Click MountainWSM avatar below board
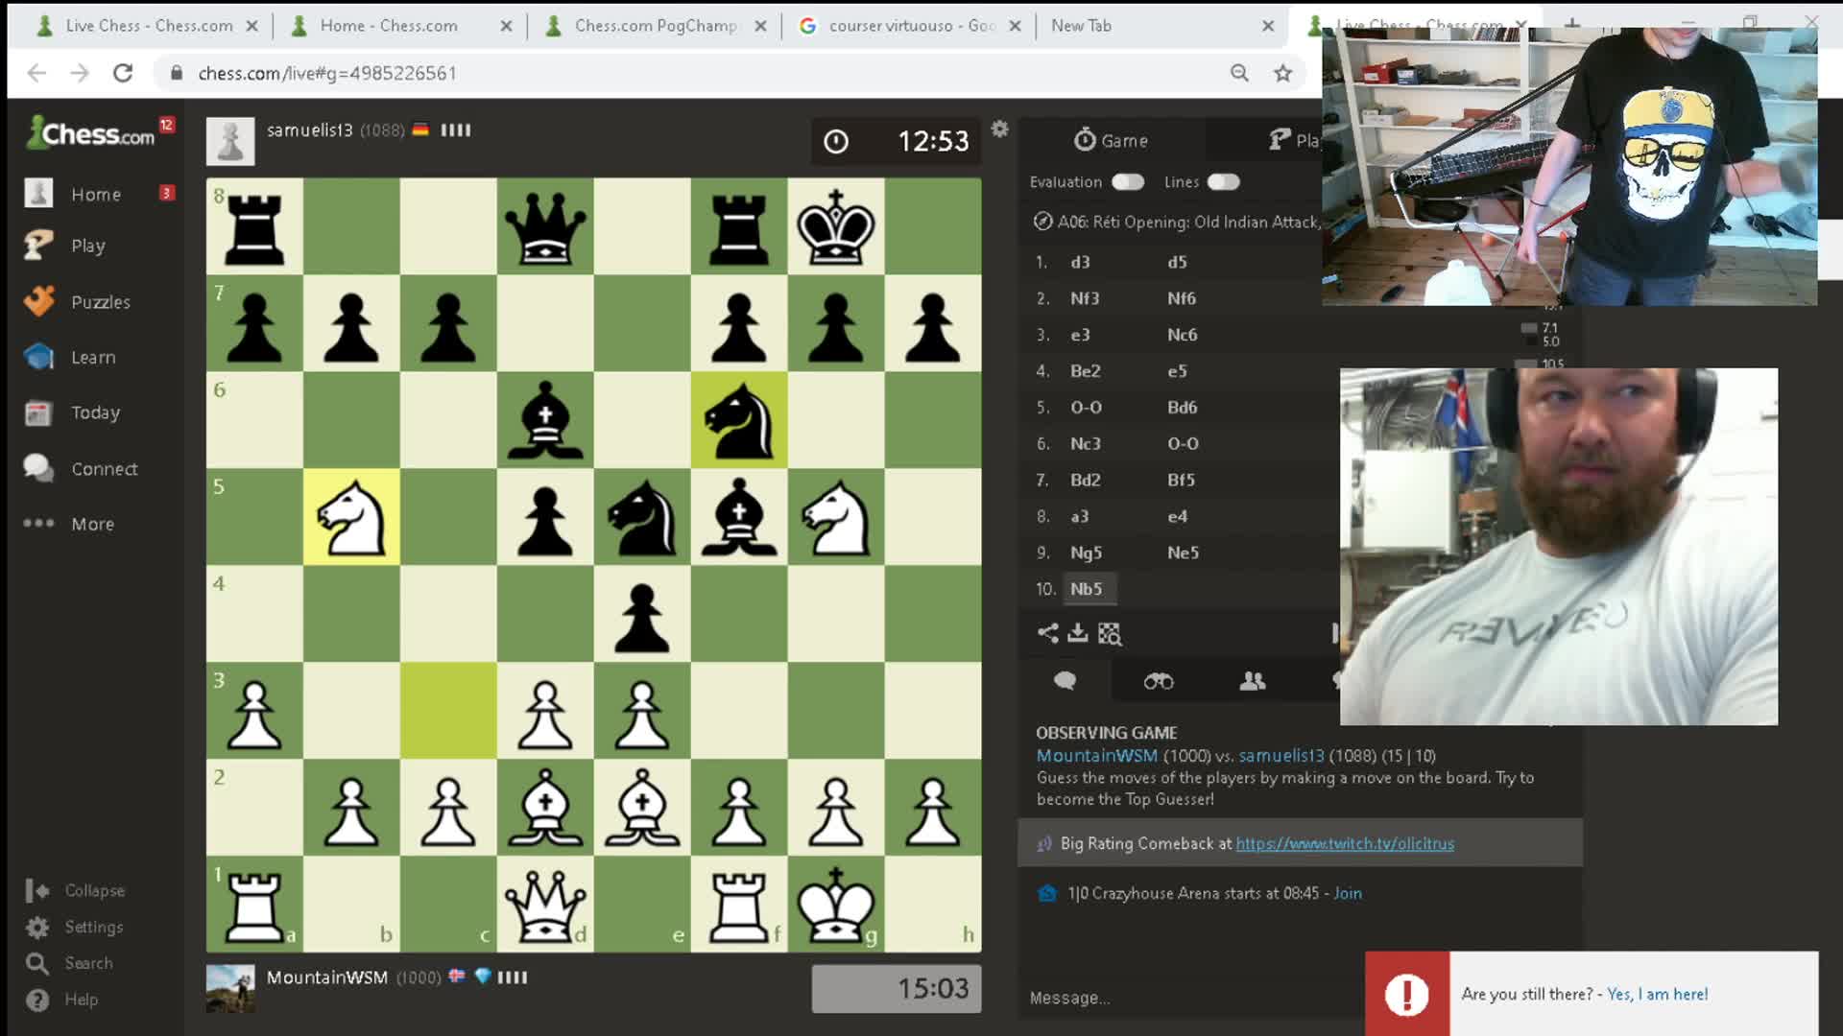Image resolution: width=1843 pixels, height=1036 pixels. point(230,989)
